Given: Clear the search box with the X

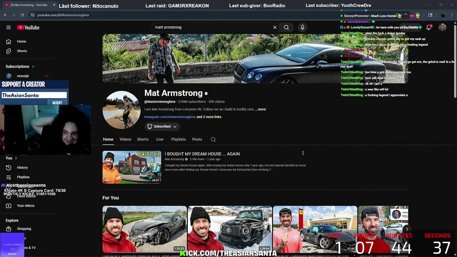Looking at the screenshot, I should pos(275,27).
